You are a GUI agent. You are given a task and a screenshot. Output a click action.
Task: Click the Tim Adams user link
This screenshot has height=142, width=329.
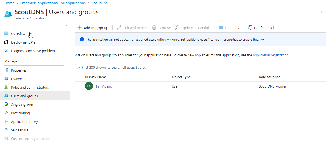tap(104, 86)
